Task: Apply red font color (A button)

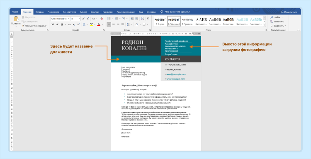Action: pyautogui.click(x=99, y=24)
